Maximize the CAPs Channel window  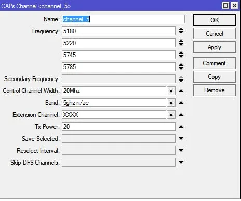pyautogui.click(x=225, y=6)
